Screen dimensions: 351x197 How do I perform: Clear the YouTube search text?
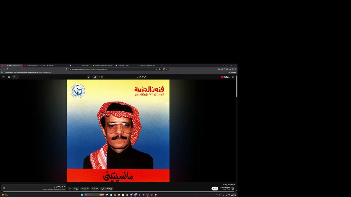click(x=99, y=77)
